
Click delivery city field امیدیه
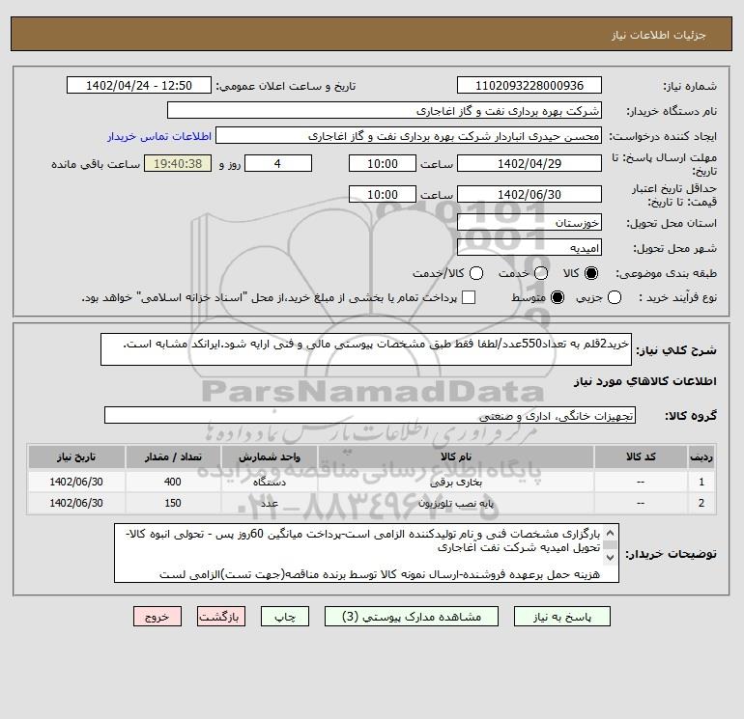[x=529, y=248]
